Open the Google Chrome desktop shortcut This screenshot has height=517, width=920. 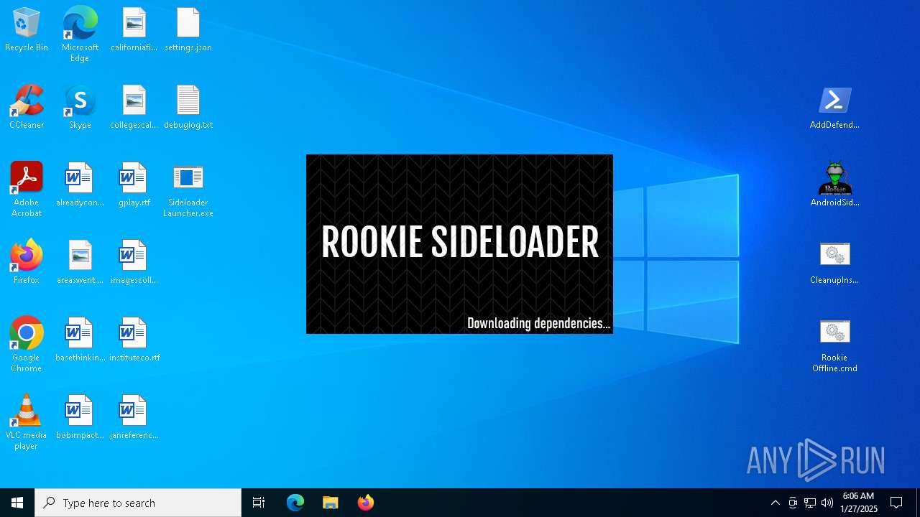tap(27, 345)
